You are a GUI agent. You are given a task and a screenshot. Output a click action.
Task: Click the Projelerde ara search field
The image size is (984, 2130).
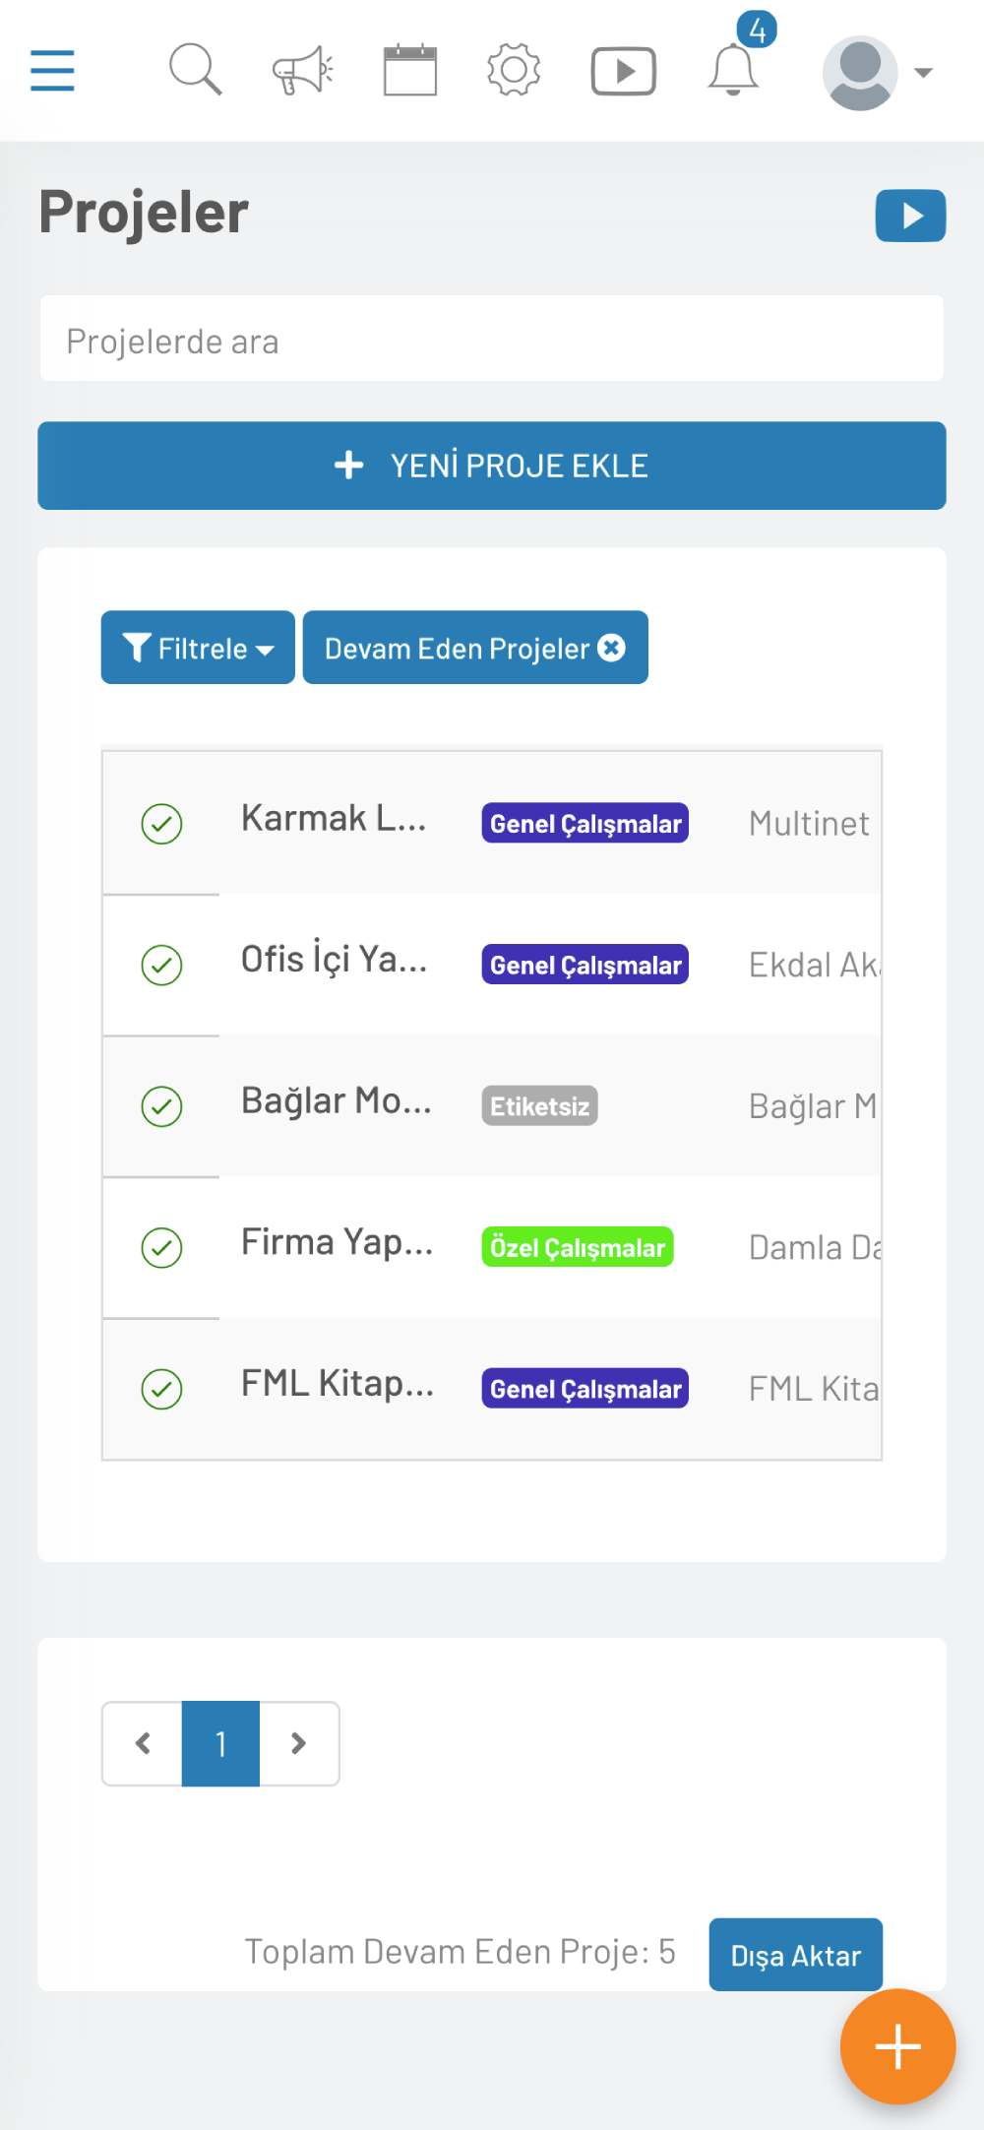[x=492, y=339]
